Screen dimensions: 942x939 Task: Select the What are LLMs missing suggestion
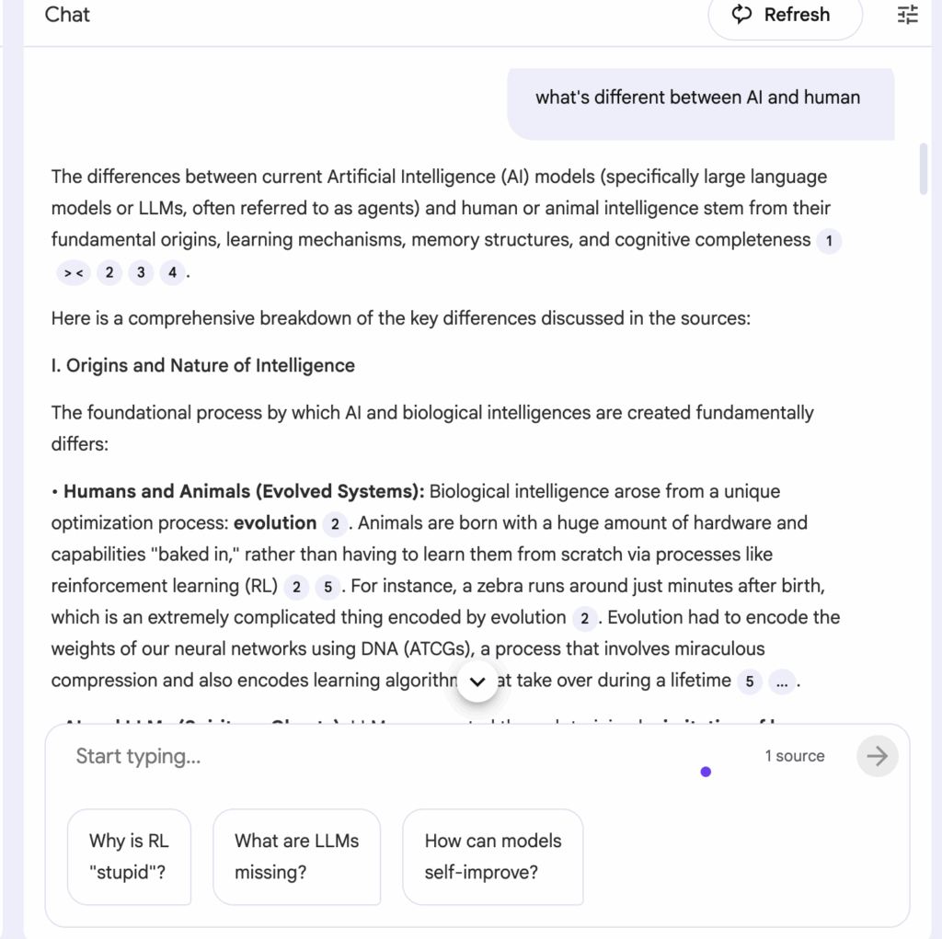[x=296, y=856]
